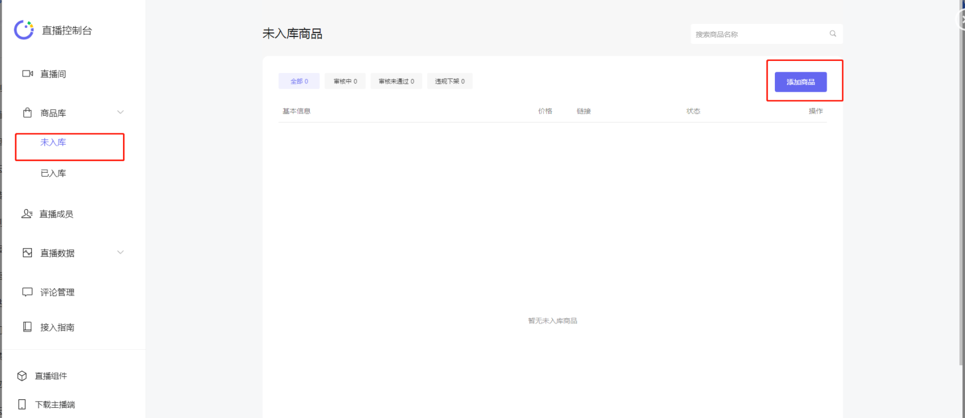Click the phone icon beside 下载主播端
Screen dimensions: 965x418
pos(22,404)
